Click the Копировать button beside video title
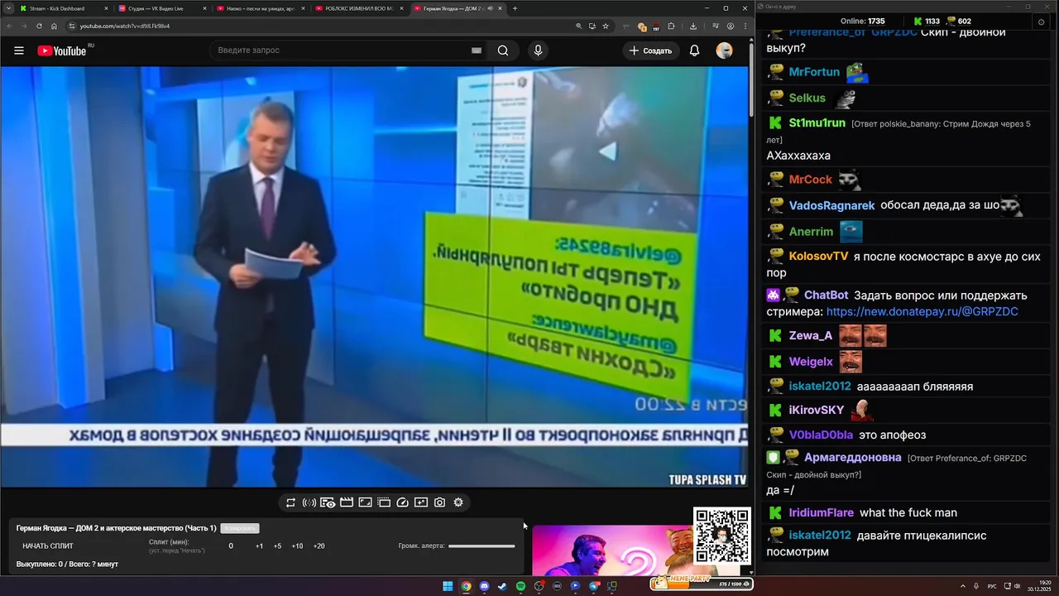 pyautogui.click(x=240, y=528)
